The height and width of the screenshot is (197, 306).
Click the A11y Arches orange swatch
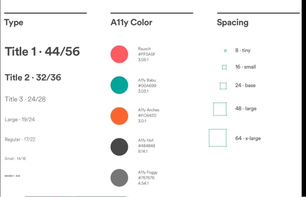click(x=119, y=116)
